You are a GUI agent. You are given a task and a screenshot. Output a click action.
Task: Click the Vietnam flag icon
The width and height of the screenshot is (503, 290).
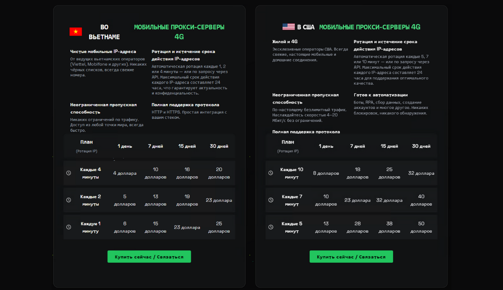[x=76, y=32]
